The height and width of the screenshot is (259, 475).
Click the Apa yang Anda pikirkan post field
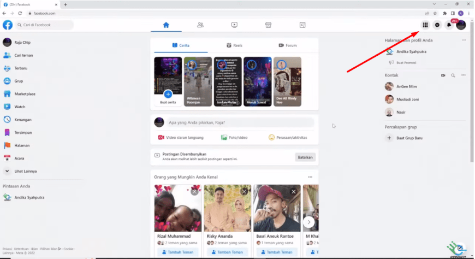[241, 122]
